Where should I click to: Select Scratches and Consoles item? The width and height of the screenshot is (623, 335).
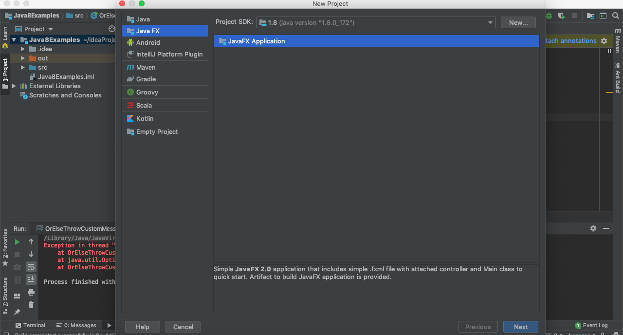(61, 95)
